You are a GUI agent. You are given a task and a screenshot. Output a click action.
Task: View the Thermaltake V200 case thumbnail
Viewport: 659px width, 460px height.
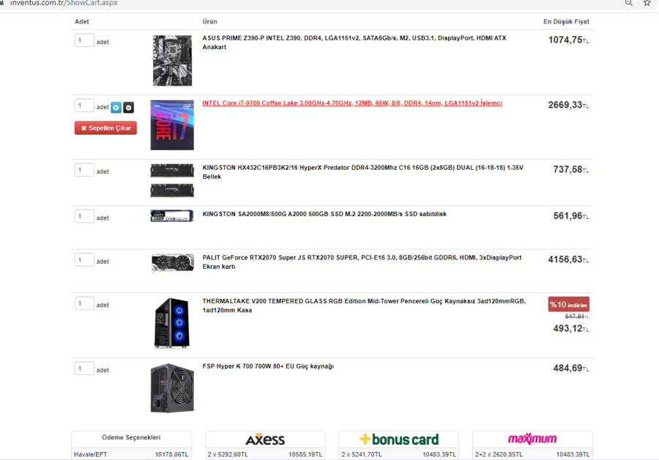click(x=172, y=323)
